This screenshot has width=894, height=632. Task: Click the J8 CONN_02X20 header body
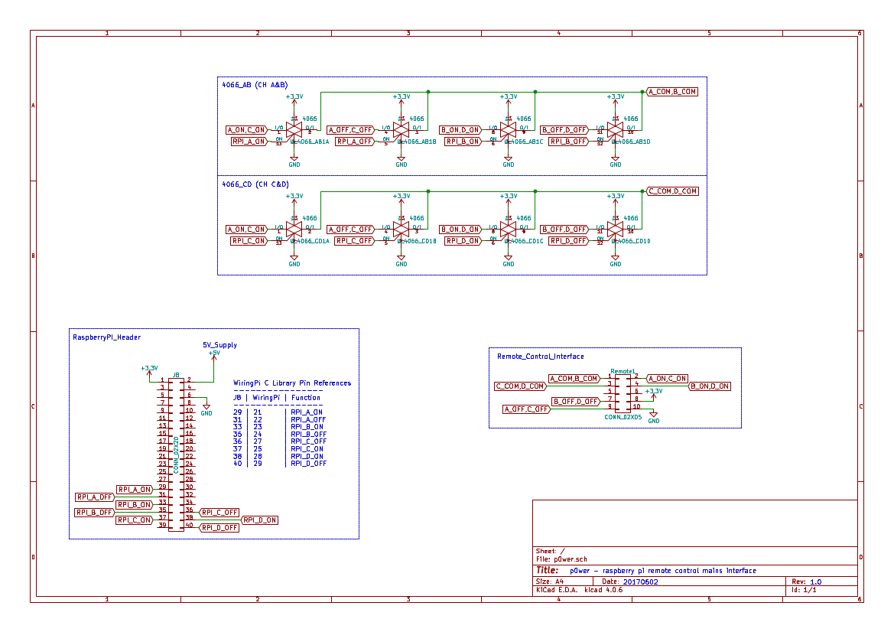(176, 454)
